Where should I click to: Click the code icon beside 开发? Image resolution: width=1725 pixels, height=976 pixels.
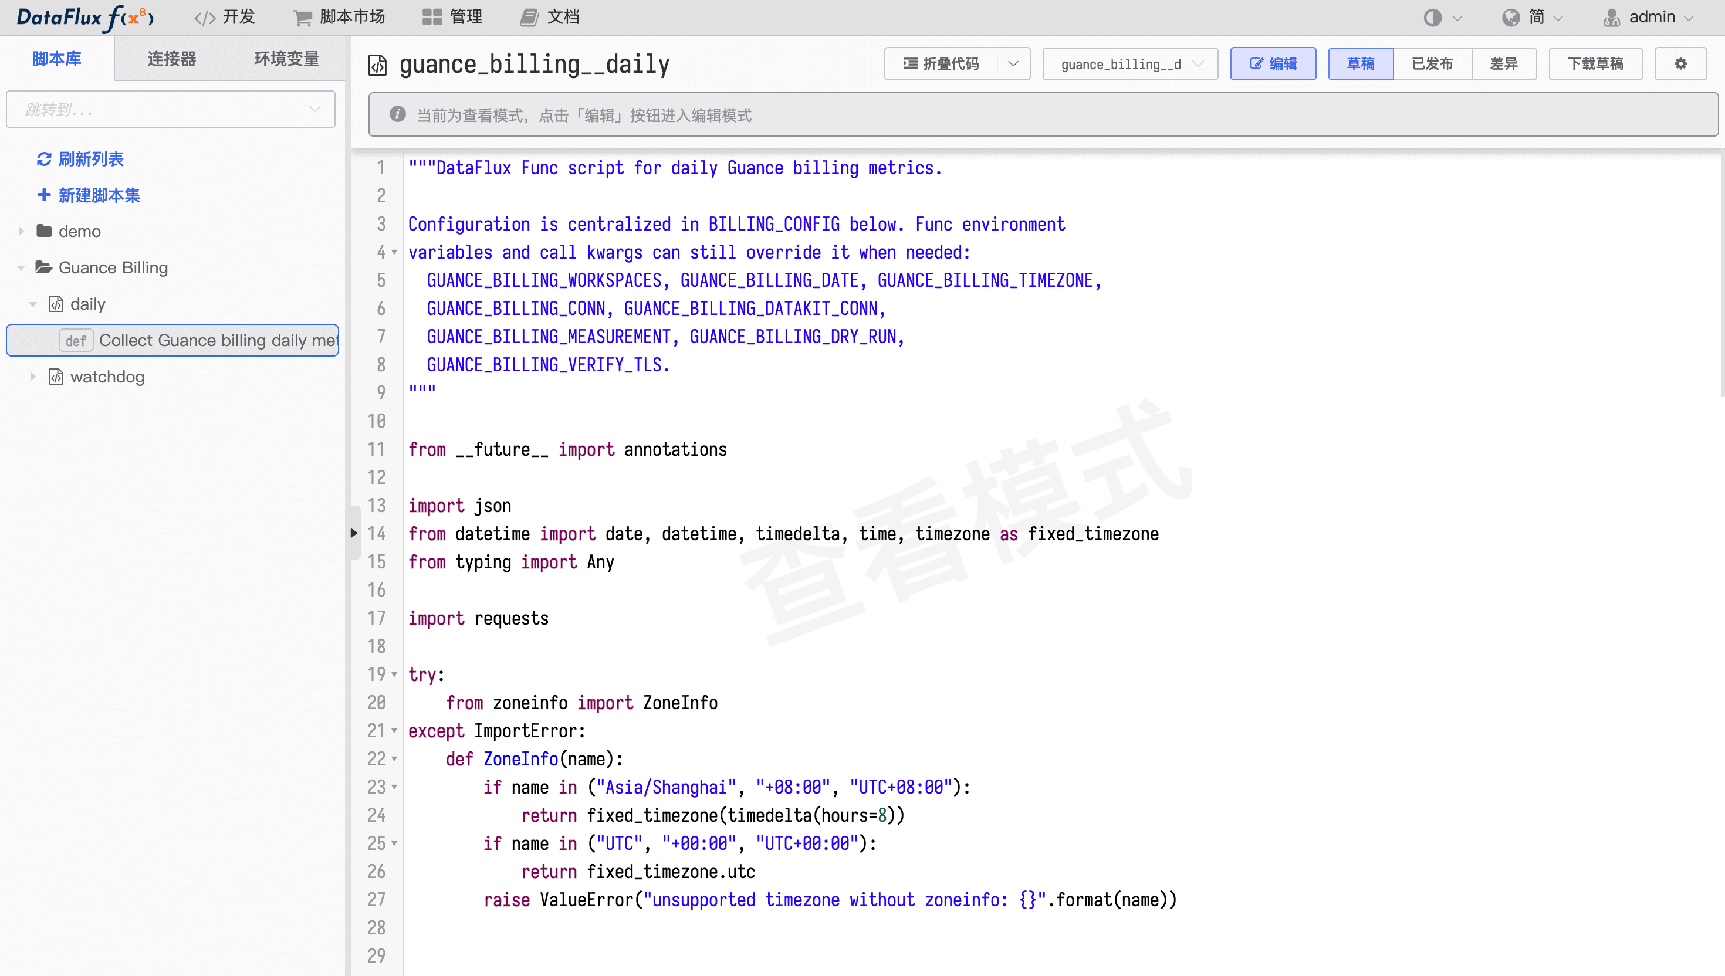point(205,18)
